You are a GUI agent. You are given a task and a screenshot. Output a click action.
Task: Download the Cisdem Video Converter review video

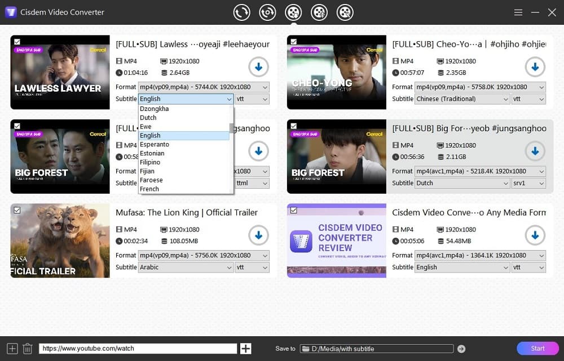point(535,235)
